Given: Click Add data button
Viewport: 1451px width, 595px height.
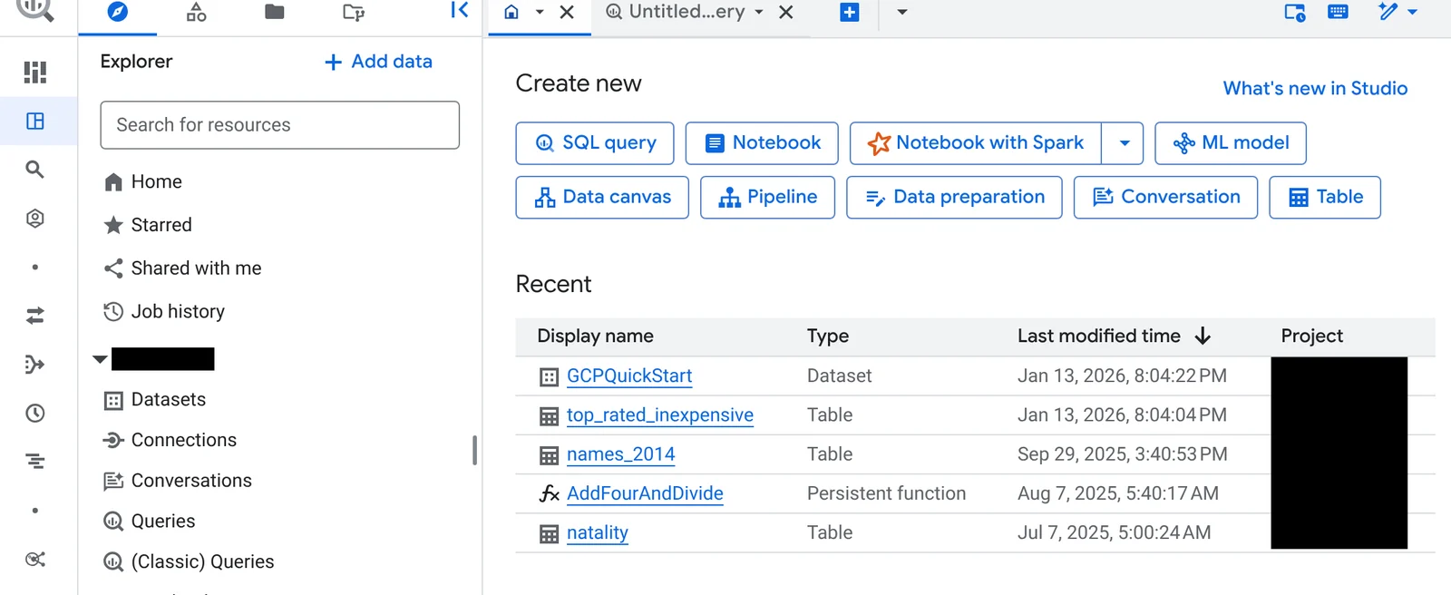Looking at the screenshot, I should click(378, 62).
